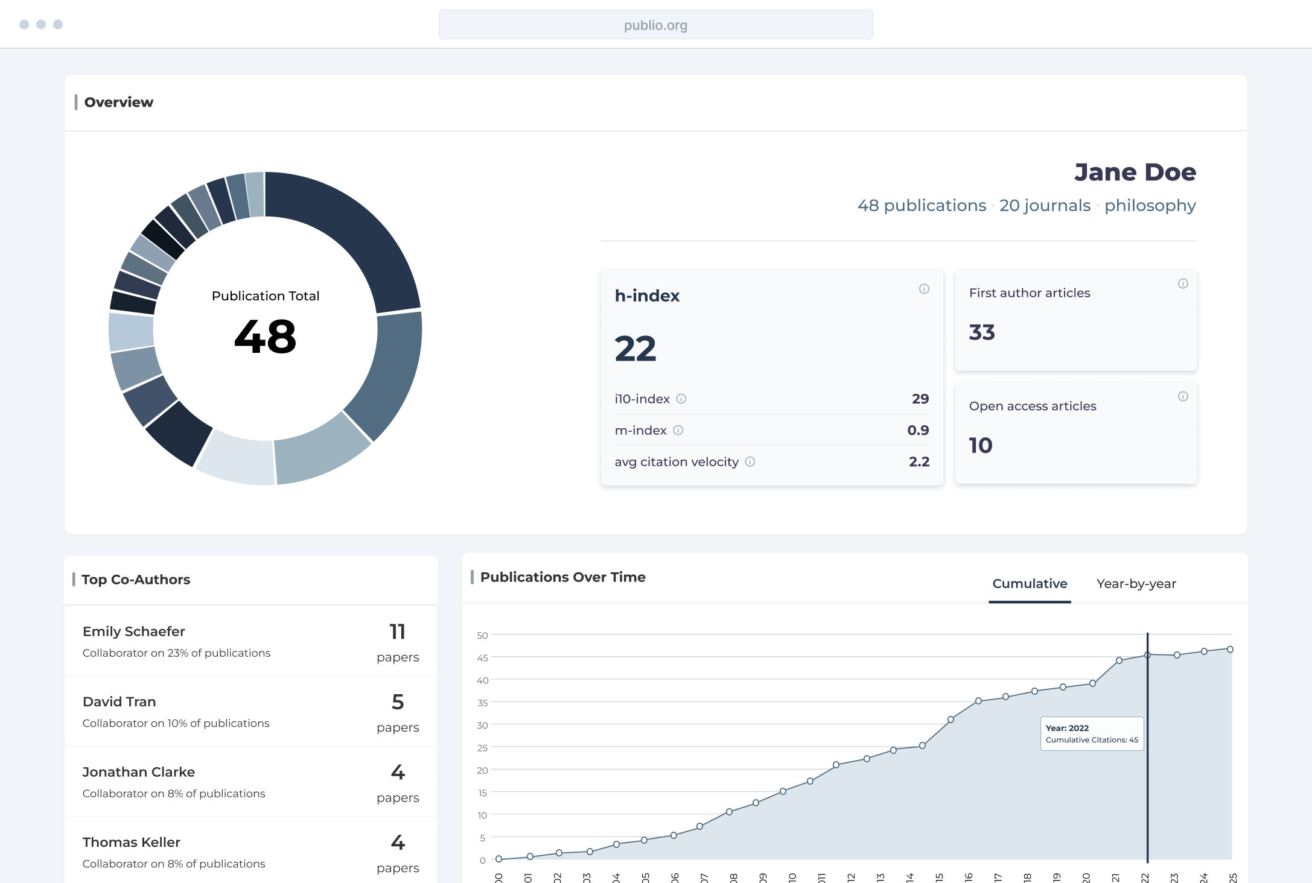Click info icon next to i10-index
This screenshot has width=1312, height=883.
click(681, 399)
